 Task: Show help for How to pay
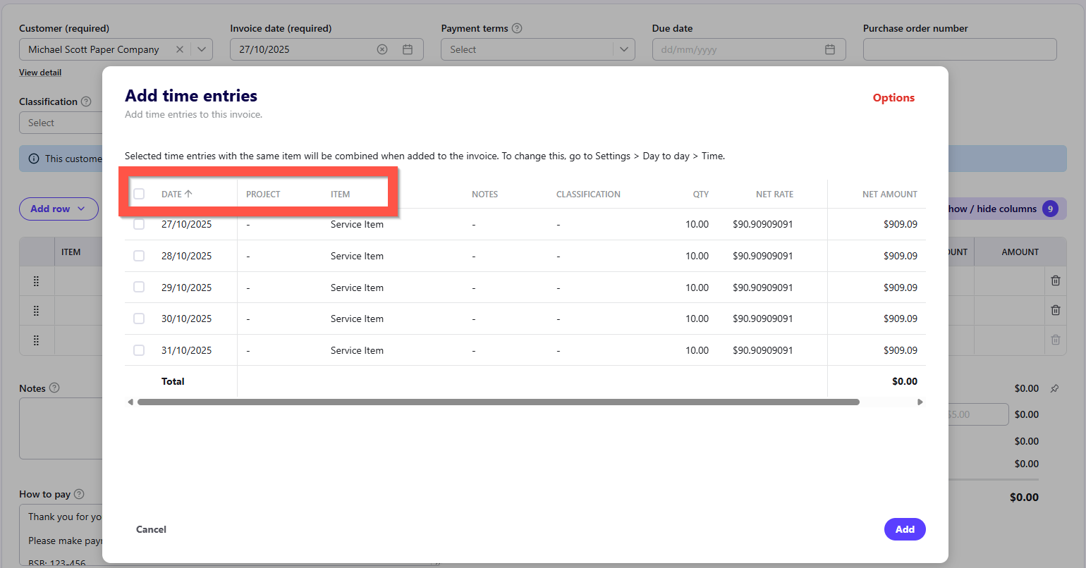pyautogui.click(x=79, y=494)
